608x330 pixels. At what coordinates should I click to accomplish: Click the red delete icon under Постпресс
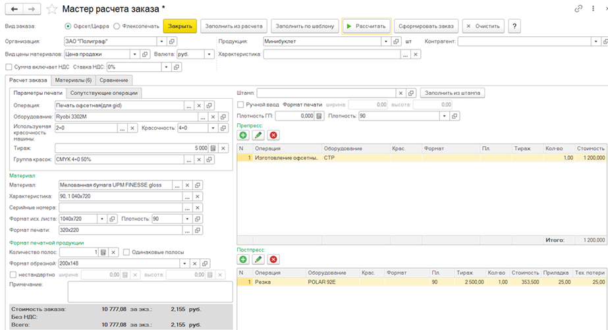tap(273, 260)
